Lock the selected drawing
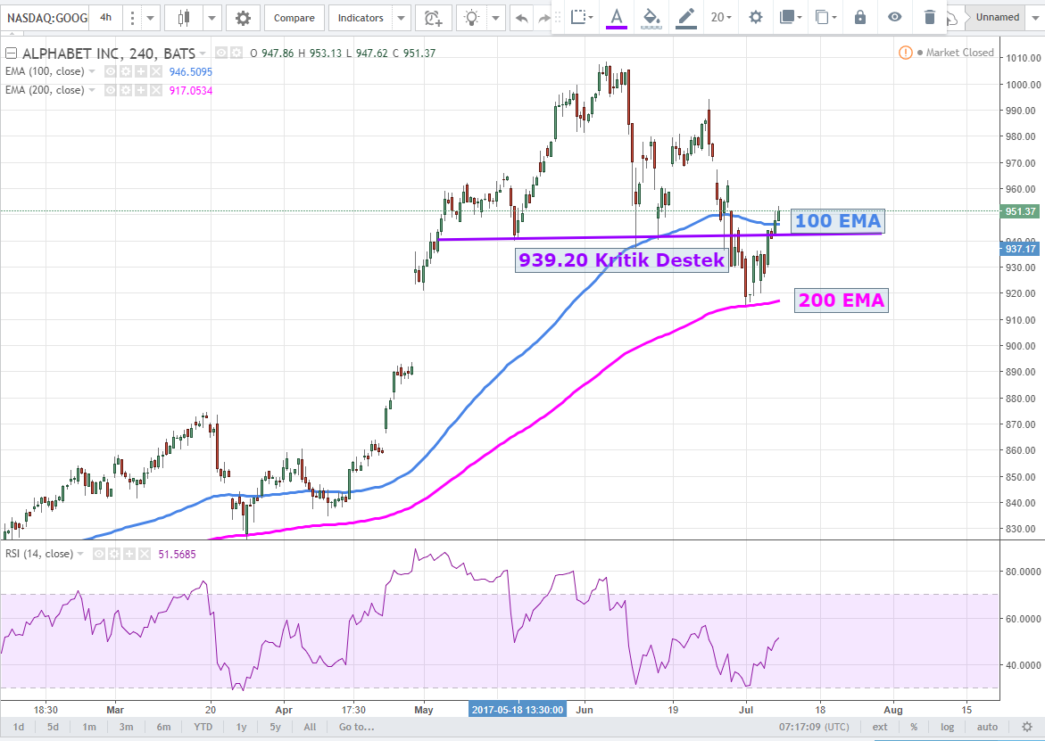The width and height of the screenshot is (1045, 741). click(x=859, y=17)
